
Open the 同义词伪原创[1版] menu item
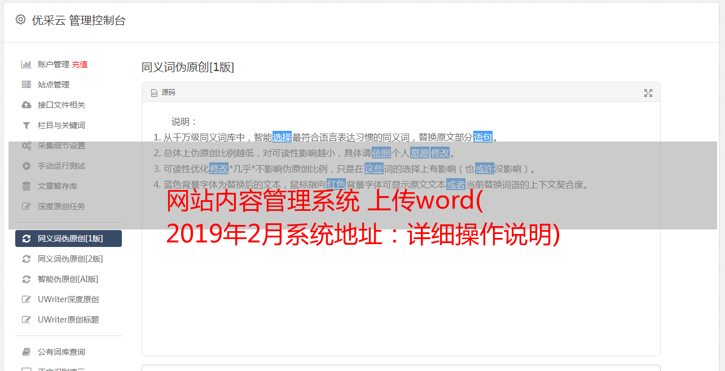tap(68, 238)
